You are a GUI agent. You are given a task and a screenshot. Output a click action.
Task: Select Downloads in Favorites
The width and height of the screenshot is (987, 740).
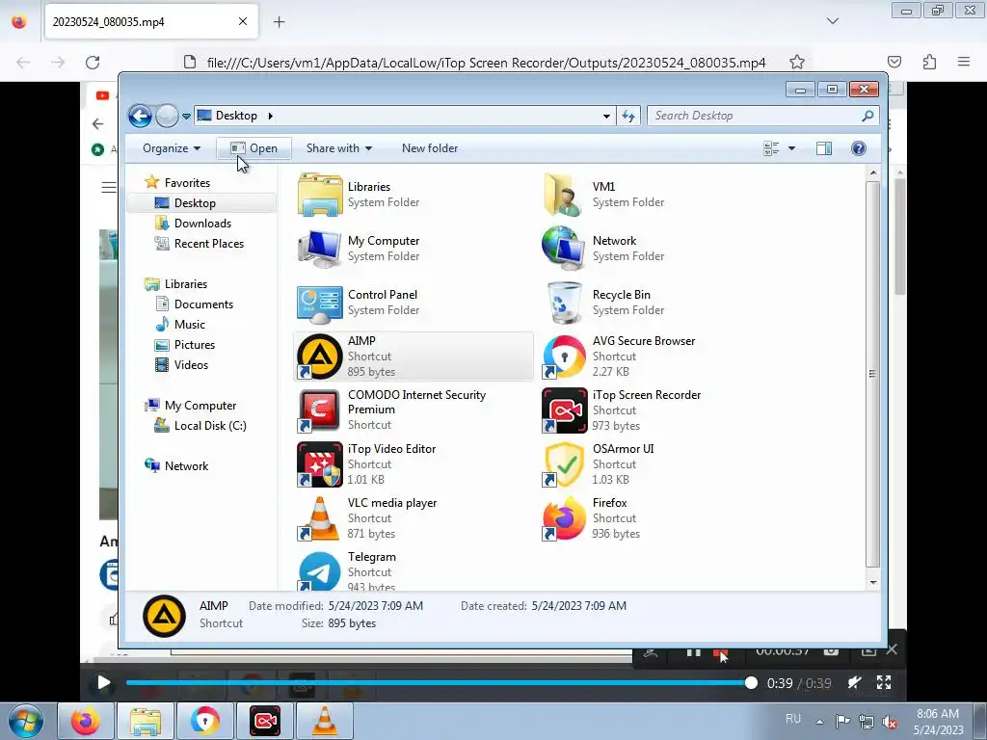click(202, 224)
